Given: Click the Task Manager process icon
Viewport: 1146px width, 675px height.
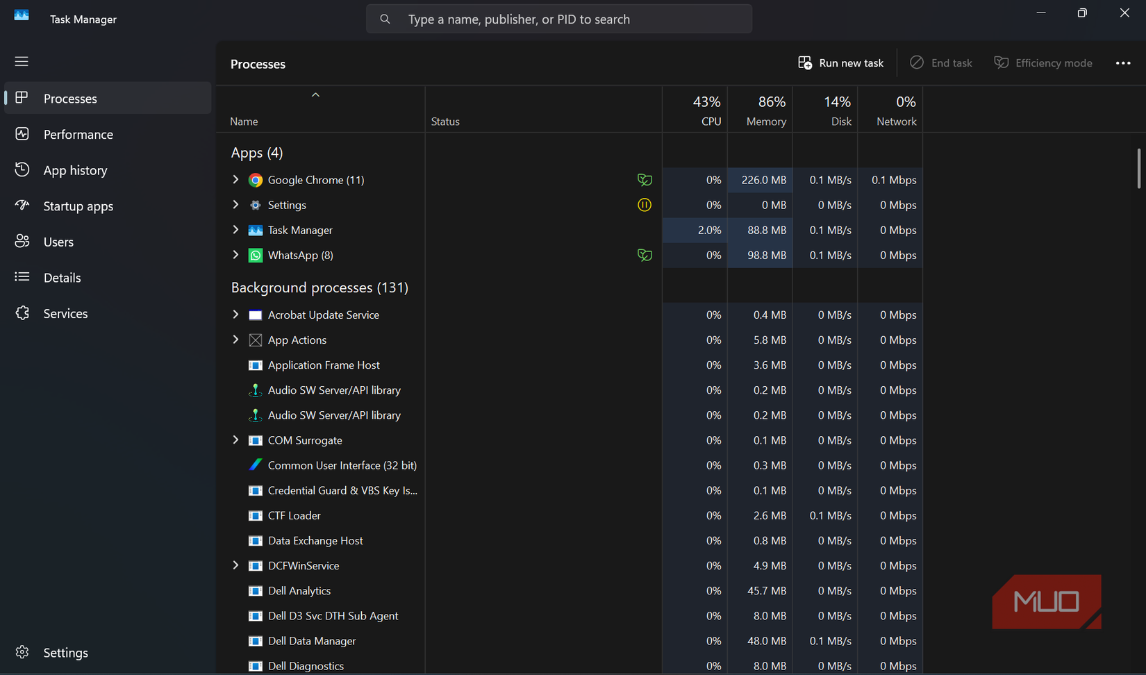Looking at the screenshot, I should tap(256, 230).
